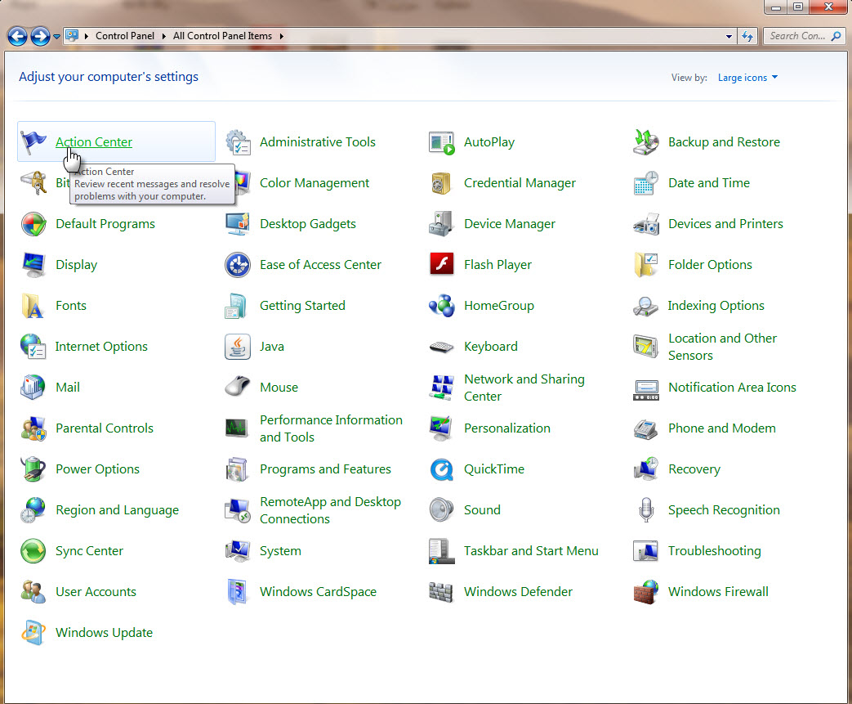Viewport: 852px width, 704px height.
Task: Open the Default Programs icon
Action: tap(33, 224)
